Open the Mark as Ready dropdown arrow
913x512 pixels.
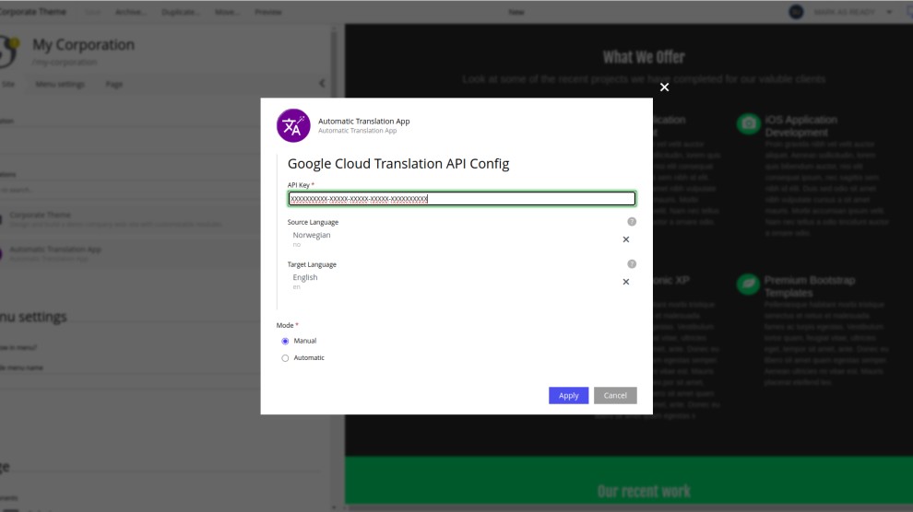[x=889, y=12]
